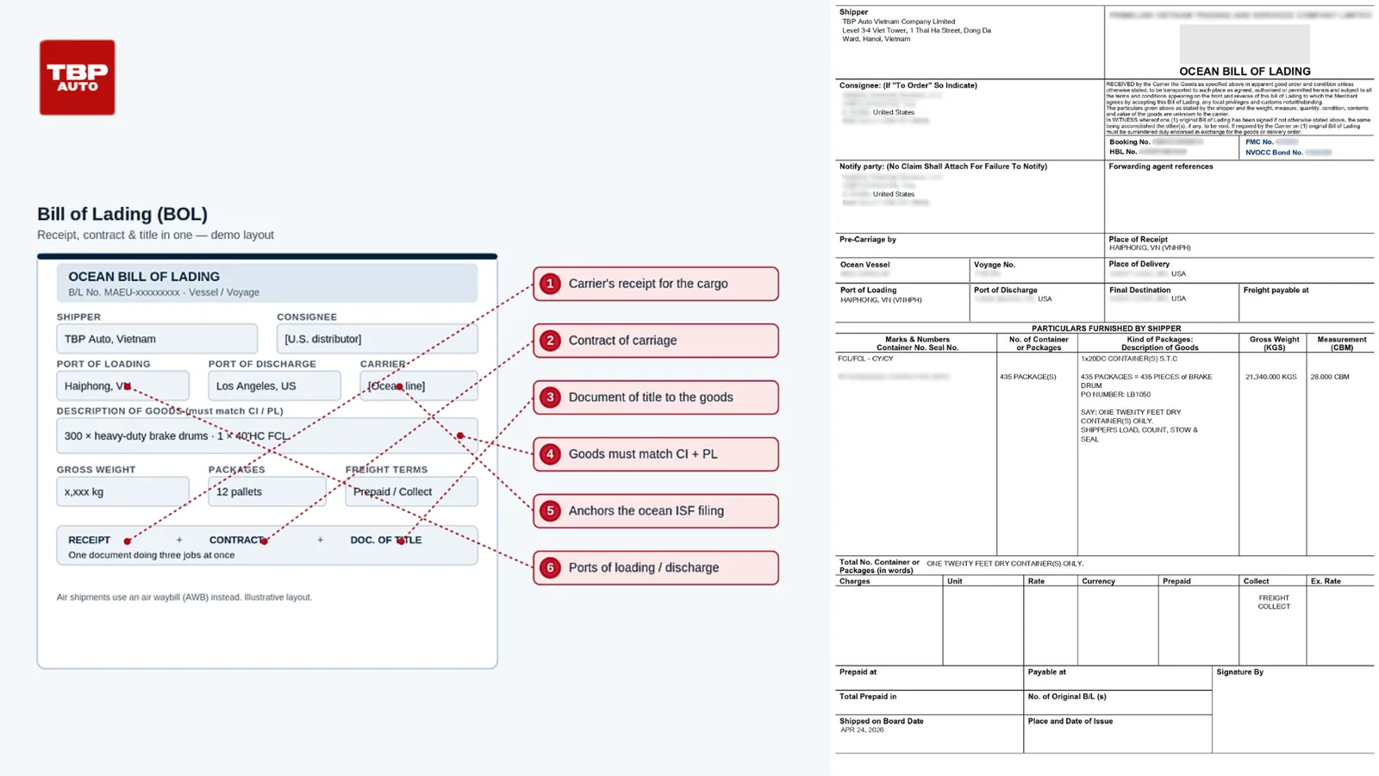
Task: Click the 'CONTRACT' label in the bottom strip
Action: tap(236, 540)
